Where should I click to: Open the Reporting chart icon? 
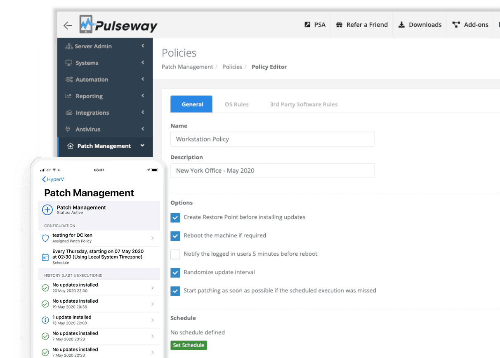coord(68,96)
